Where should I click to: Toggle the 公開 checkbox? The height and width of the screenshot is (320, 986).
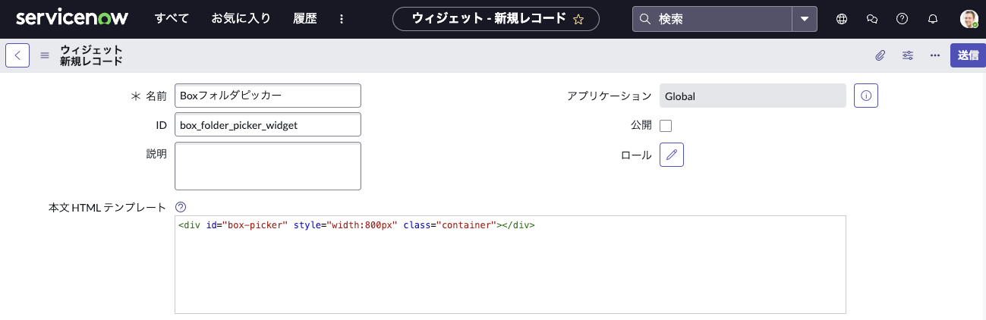[x=666, y=126]
